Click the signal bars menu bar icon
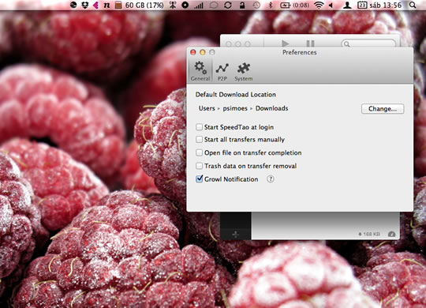426x308 pixels. (x=199, y=6)
